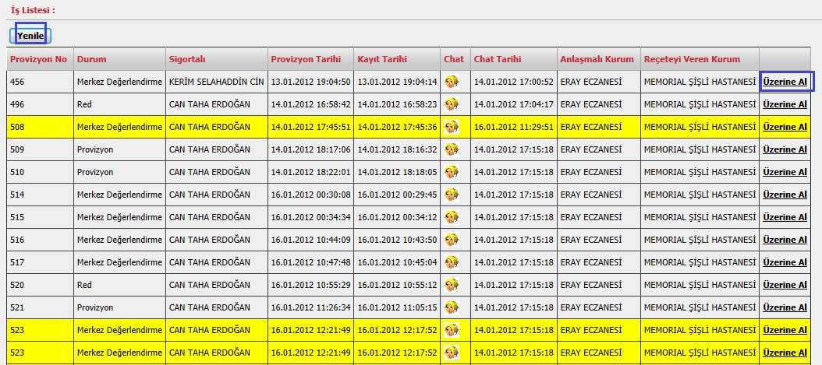Click chat icon in highlighted row 508
The height and width of the screenshot is (365, 822).
point(452,127)
